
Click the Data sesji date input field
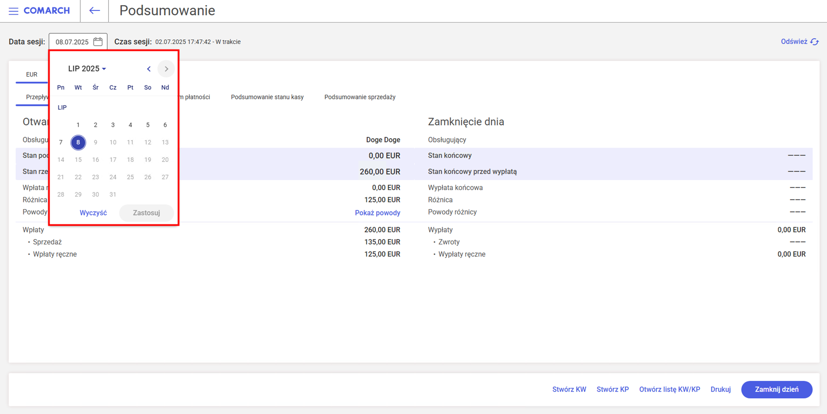tap(78, 42)
